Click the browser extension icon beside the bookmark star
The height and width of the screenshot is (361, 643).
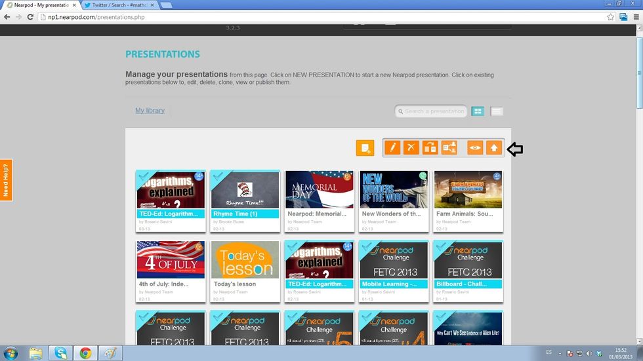point(623,17)
